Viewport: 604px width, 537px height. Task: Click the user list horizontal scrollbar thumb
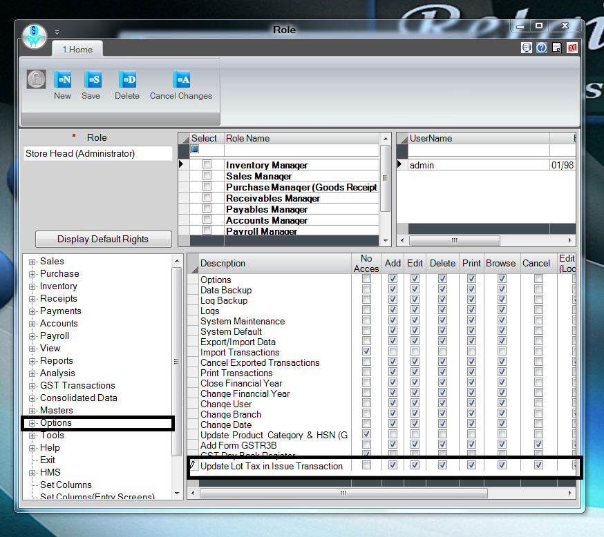pos(455,240)
